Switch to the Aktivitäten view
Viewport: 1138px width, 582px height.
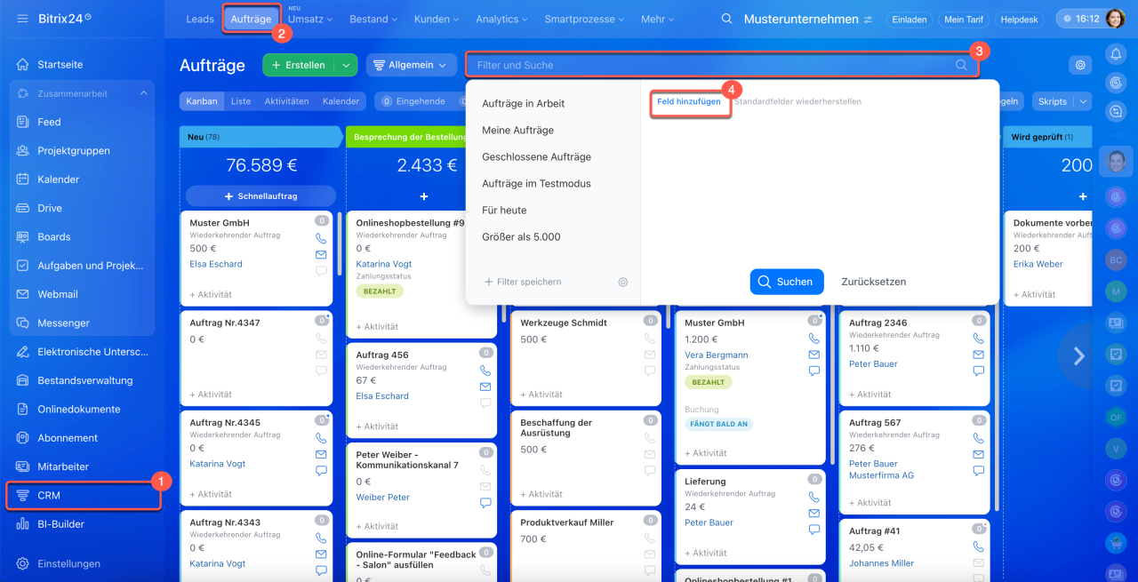coord(286,101)
